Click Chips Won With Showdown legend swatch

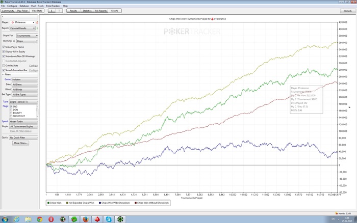pos(100,203)
